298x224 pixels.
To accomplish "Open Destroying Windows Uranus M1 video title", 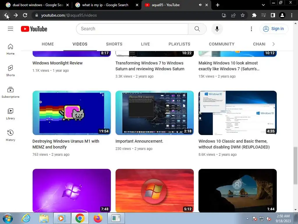I will 65,144.
